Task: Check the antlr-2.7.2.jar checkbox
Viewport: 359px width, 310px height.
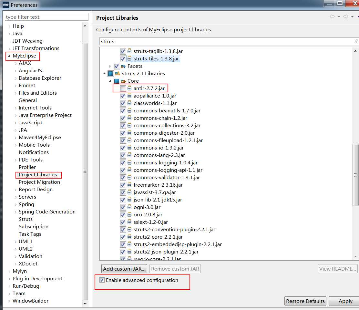Action: 123,88
